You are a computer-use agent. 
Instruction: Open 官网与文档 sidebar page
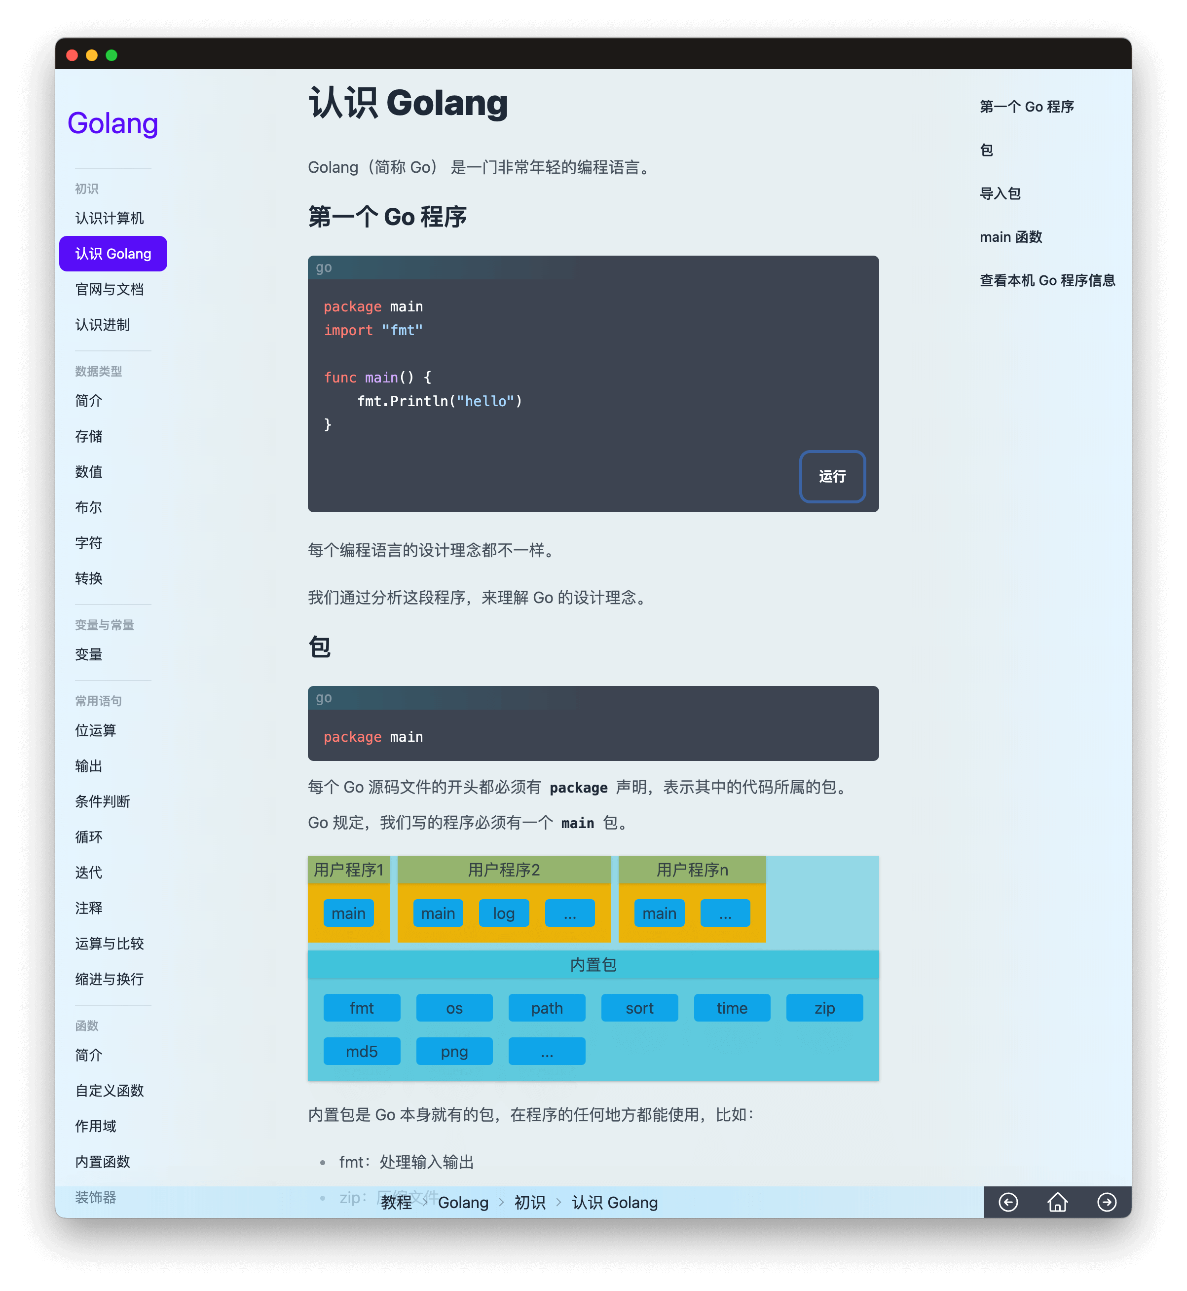(109, 289)
